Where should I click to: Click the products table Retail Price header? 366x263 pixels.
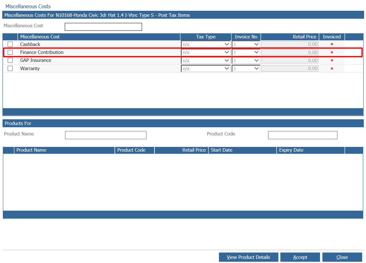(181, 150)
